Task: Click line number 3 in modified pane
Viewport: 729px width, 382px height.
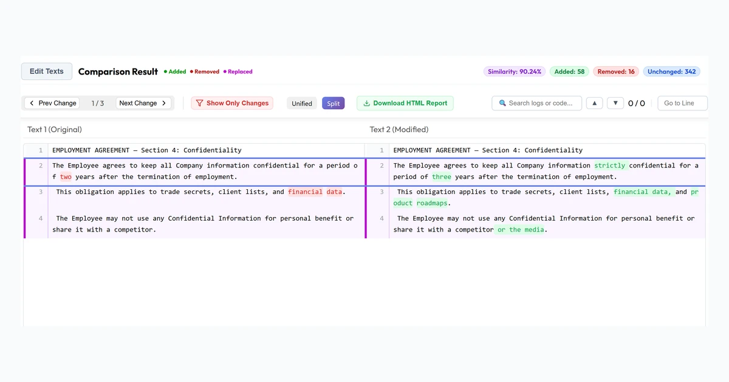Action: (382, 192)
